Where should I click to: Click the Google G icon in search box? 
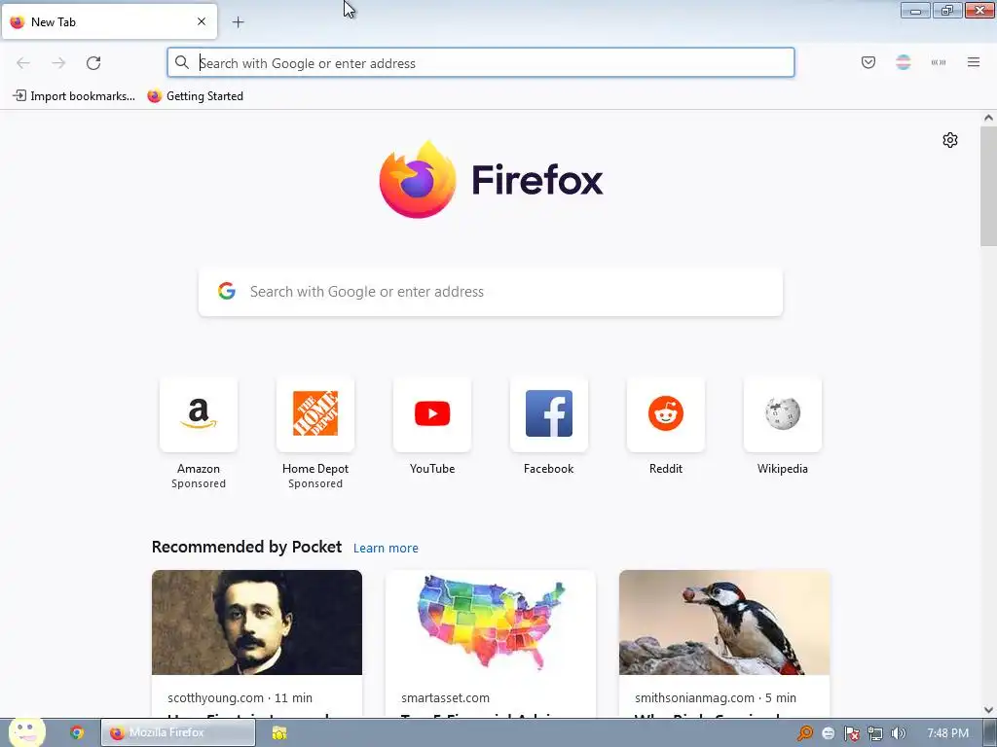[x=227, y=291]
